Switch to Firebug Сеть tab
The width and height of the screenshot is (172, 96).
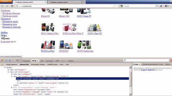pyautogui.click(x=63, y=61)
